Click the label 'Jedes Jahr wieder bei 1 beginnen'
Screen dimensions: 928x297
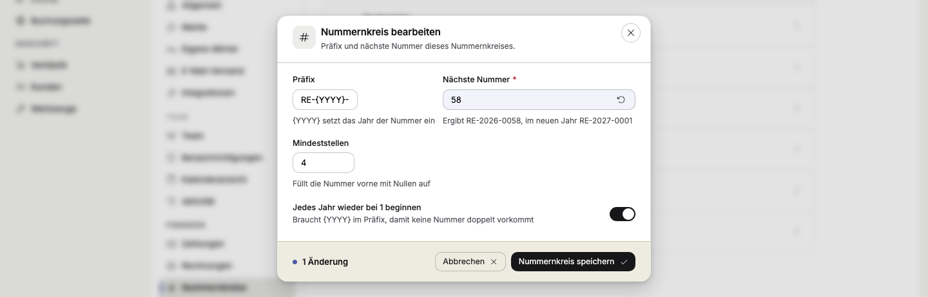click(357, 208)
